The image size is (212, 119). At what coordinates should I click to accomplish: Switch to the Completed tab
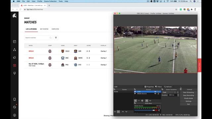click(55, 29)
